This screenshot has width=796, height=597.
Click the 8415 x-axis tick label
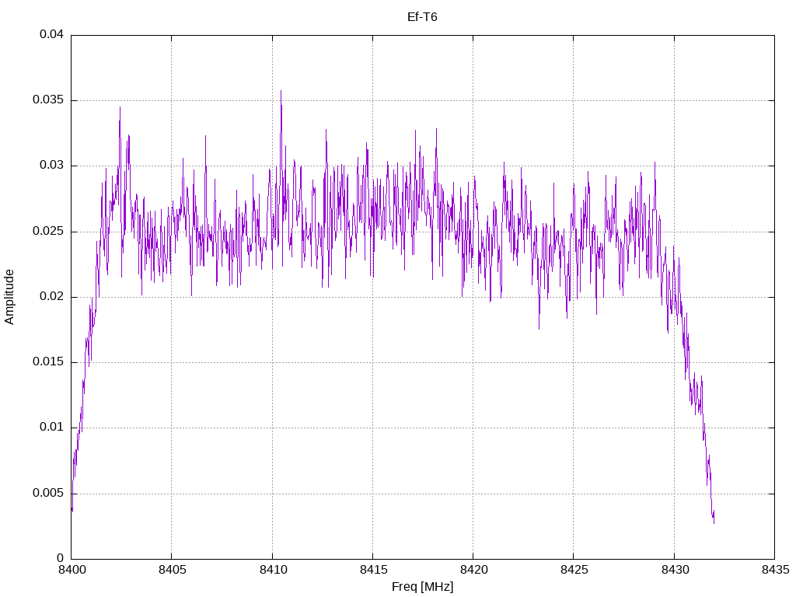pos(373,570)
